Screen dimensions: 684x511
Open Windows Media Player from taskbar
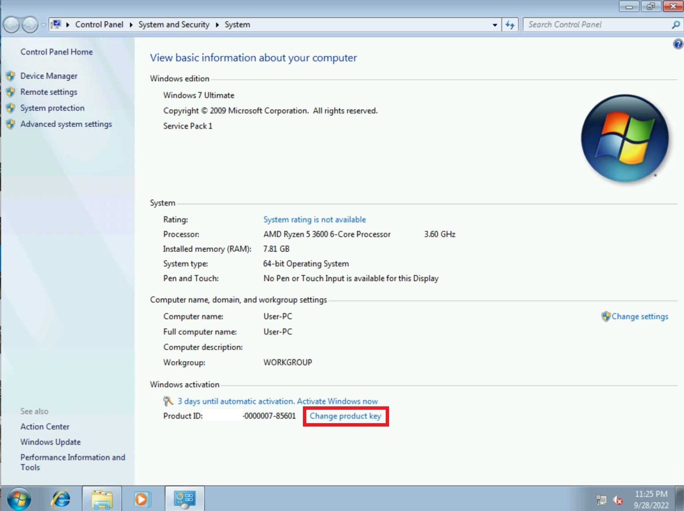(142, 499)
